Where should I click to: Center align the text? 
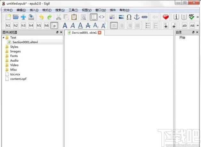click(x=122, y=25)
